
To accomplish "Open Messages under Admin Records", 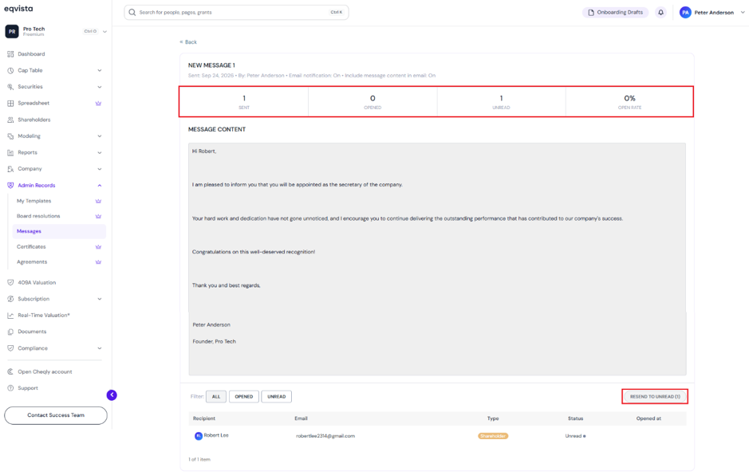I will tap(59, 232).
